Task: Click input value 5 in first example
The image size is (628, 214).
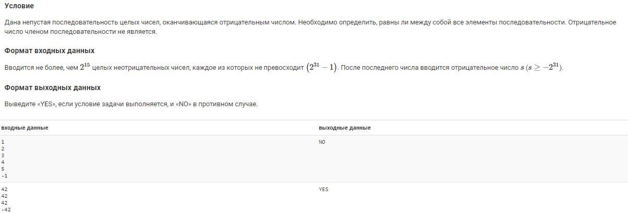Action: (x=3, y=169)
